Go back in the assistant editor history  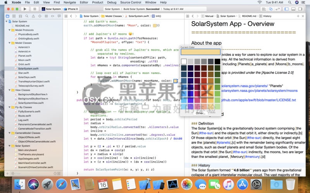coord(193,16)
